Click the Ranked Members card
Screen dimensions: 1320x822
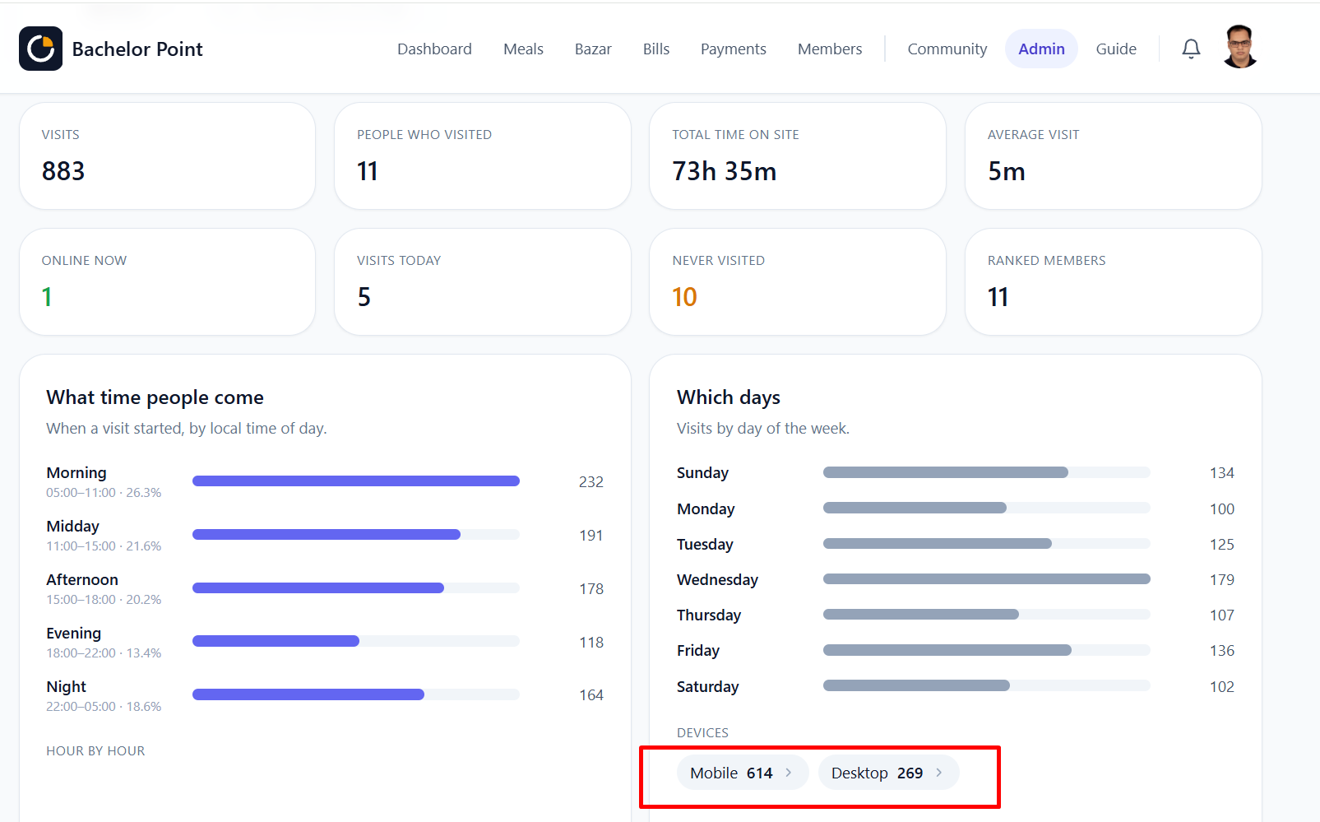coord(1114,281)
